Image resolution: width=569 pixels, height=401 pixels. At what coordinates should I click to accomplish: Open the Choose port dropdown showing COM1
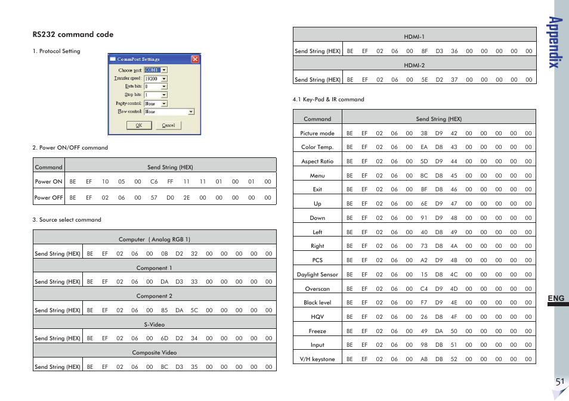pos(156,70)
